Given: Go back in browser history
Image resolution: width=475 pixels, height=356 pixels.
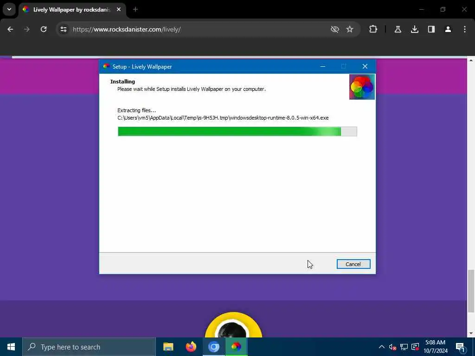Looking at the screenshot, I should (10, 29).
